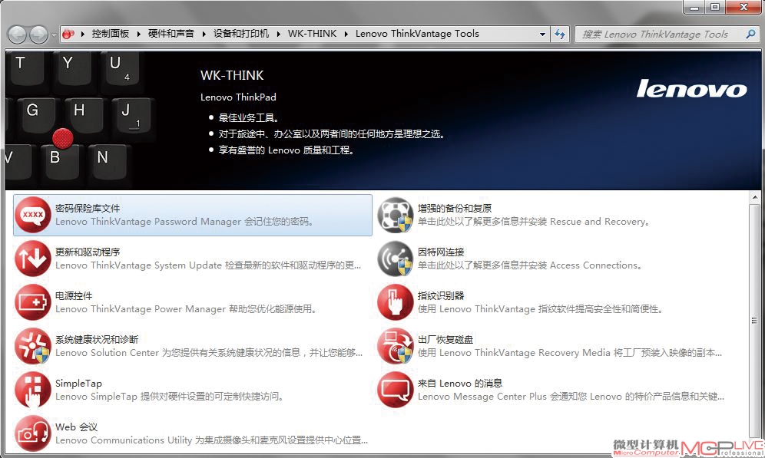Open 更新和驱动程序 entry title
Screen dimensions: 765x458
[88, 252]
